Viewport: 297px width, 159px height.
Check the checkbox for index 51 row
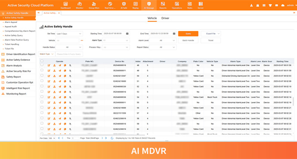[x=42, y=81]
